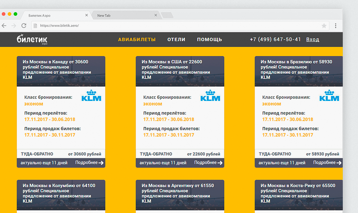The height and width of the screenshot is (213, 358).
Task: Open the browser three-dot menu
Action: click(x=335, y=26)
